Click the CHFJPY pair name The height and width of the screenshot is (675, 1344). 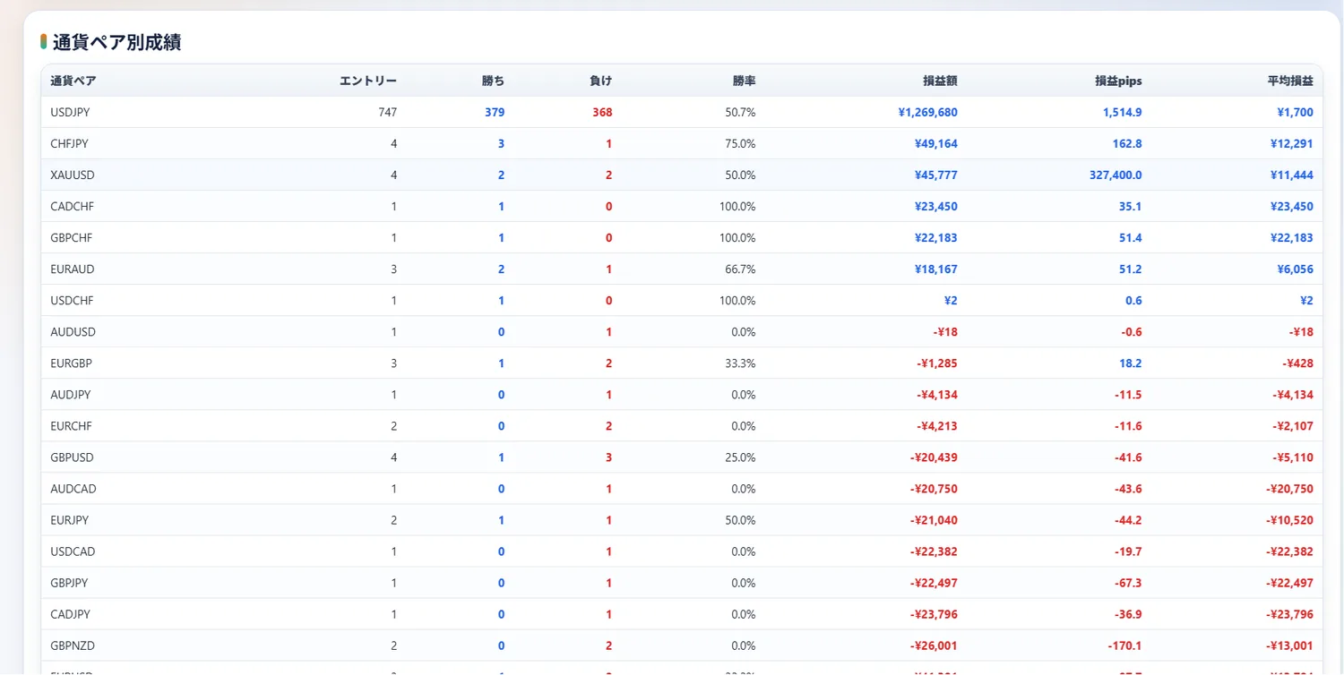(70, 143)
